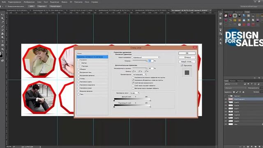
Task: Click the Quick Mask mode icon
Action: click(2, 61)
